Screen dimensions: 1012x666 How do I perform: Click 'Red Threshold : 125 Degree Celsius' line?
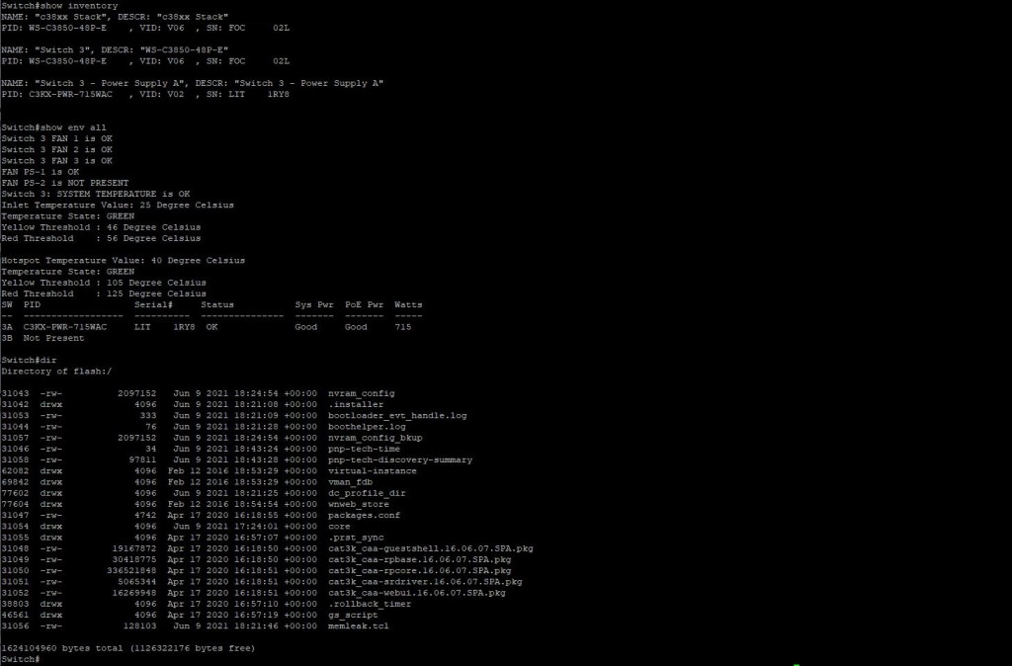coord(104,293)
